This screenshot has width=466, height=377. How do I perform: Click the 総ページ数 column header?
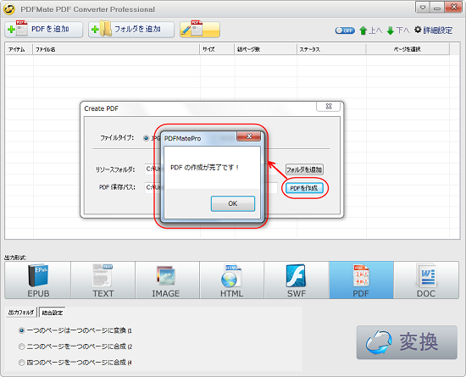coord(266,49)
